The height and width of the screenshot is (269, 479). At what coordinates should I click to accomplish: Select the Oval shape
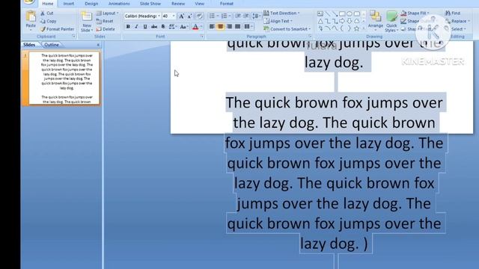tap(350, 13)
